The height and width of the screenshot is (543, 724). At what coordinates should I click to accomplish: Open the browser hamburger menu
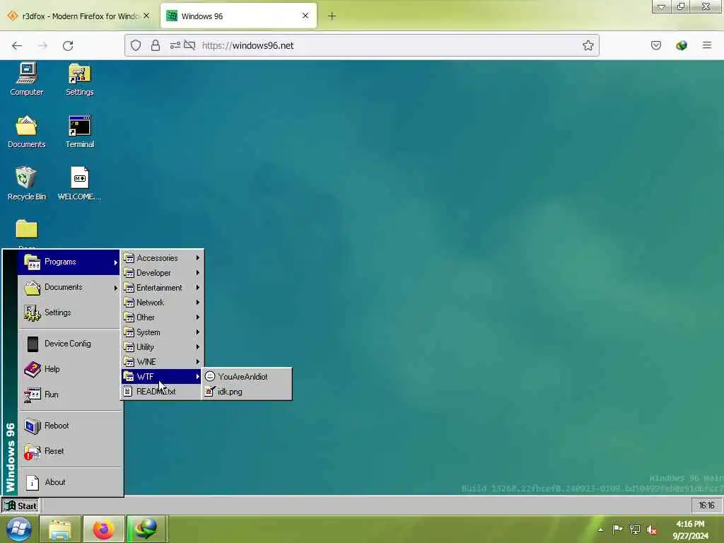[x=707, y=45]
